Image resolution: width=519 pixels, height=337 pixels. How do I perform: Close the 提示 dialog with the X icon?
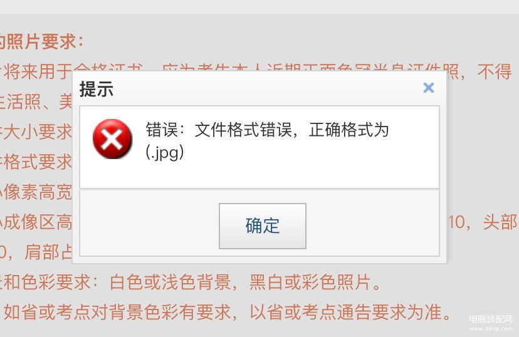pyautogui.click(x=428, y=88)
